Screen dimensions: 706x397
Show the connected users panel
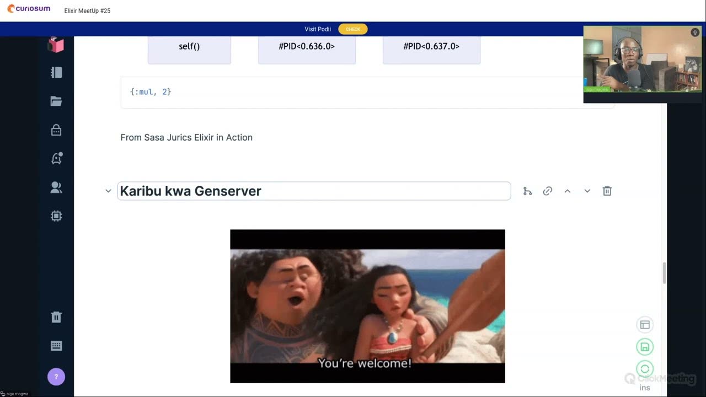coord(56,187)
